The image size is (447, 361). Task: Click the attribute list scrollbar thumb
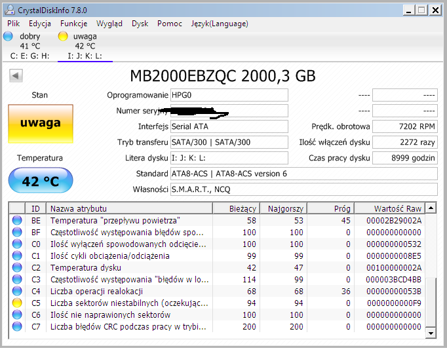tap(431, 303)
